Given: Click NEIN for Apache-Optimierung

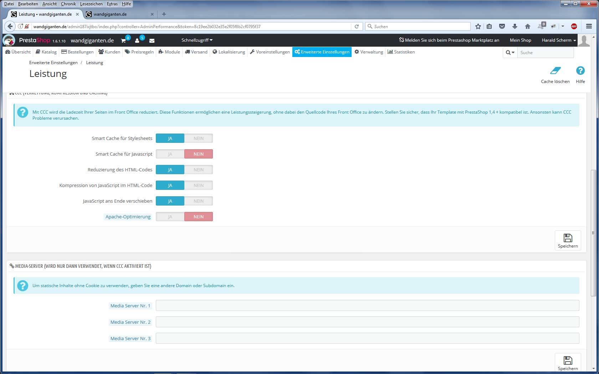Looking at the screenshot, I should coord(199,217).
